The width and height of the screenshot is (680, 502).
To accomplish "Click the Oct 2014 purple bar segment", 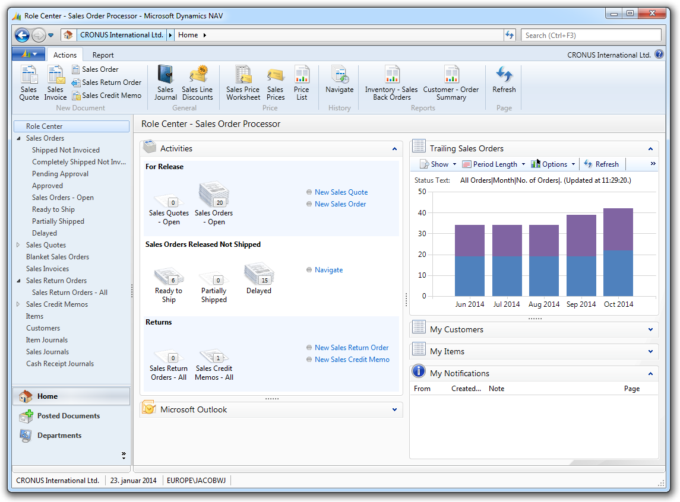I will pyautogui.click(x=618, y=229).
